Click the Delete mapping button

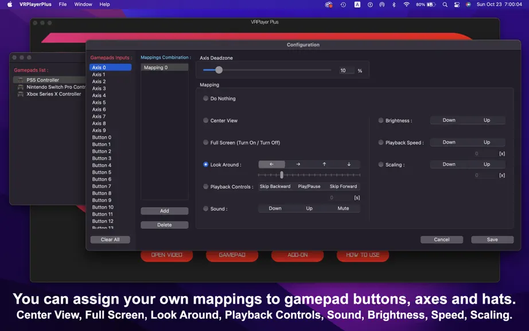164,225
